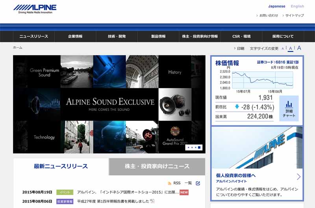
Task: Switch language to Japanese
Action: (x=277, y=6)
